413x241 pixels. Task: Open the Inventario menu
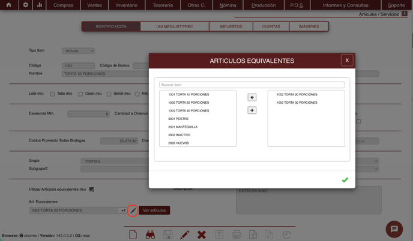[x=127, y=5]
